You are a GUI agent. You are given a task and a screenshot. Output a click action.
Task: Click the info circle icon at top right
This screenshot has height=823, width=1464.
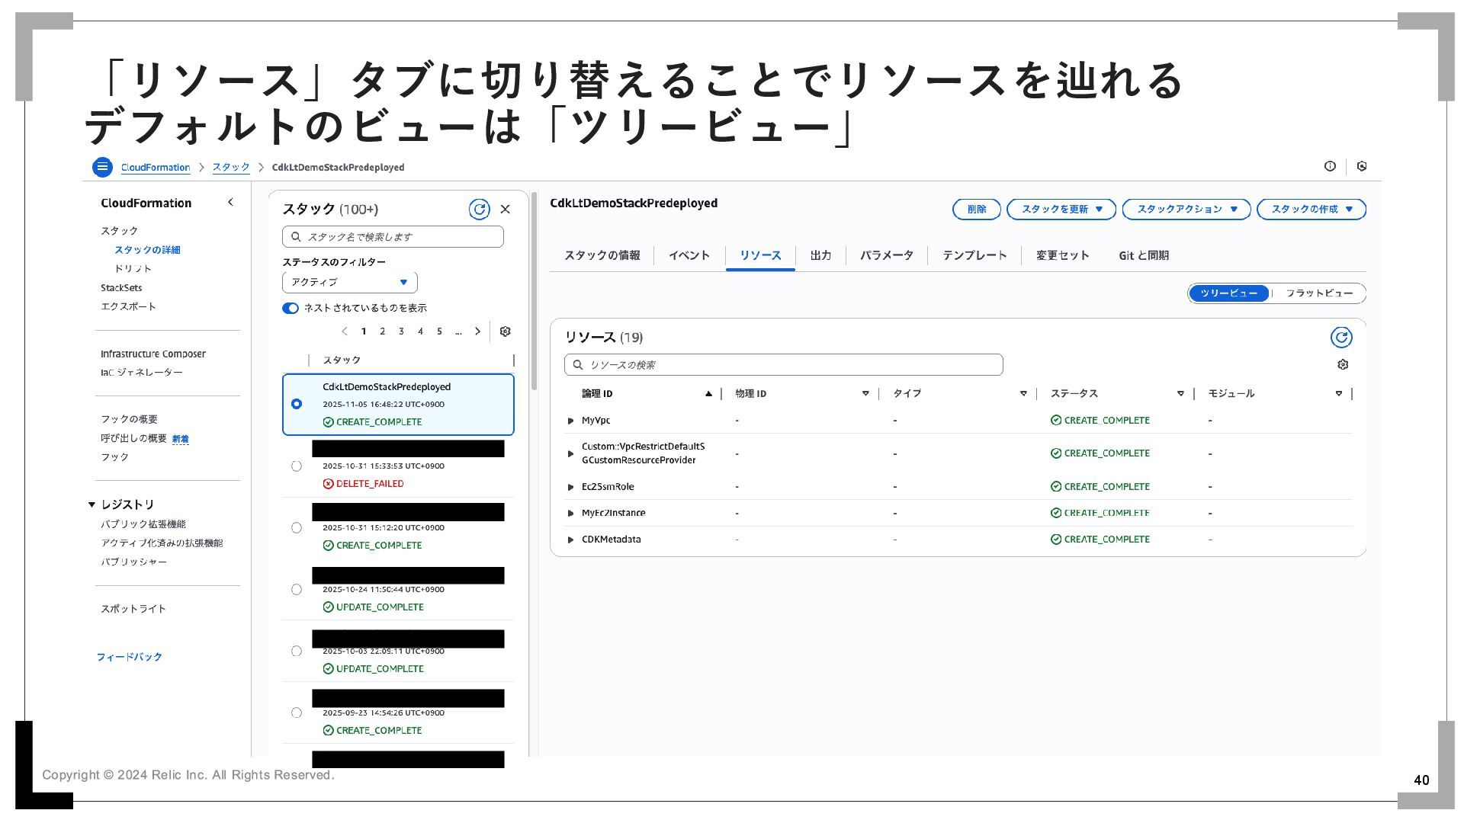1330,166
